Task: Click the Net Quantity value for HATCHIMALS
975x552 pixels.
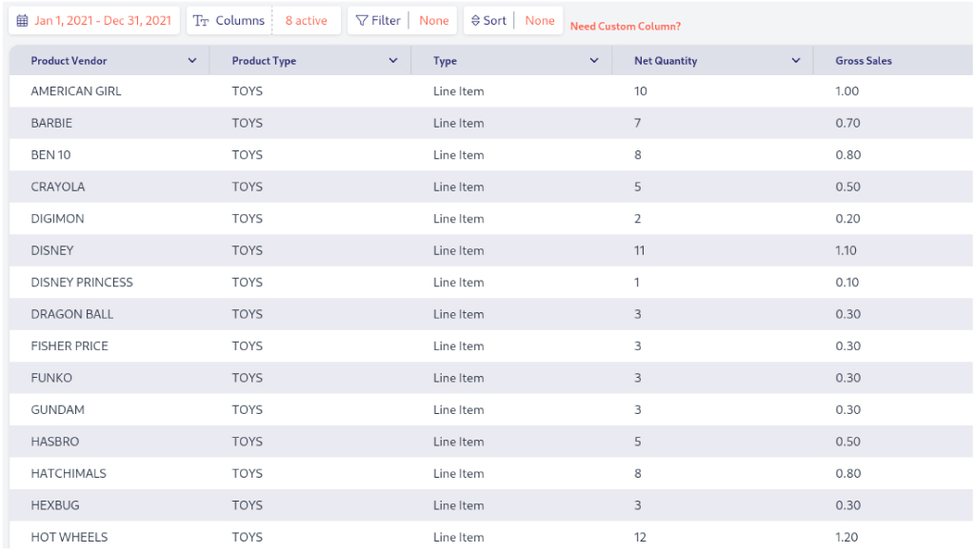Action: pyautogui.click(x=638, y=474)
